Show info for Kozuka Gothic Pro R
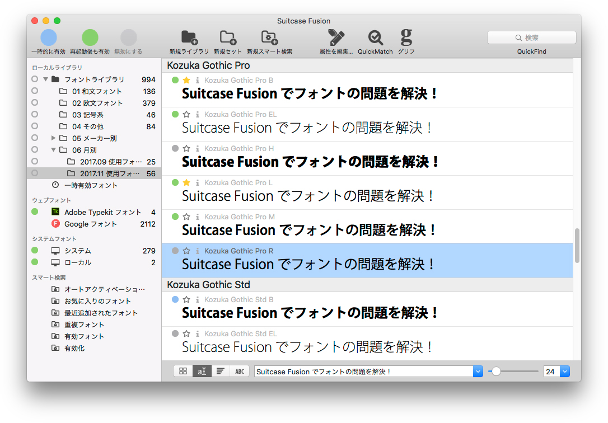The height and width of the screenshot is (423, 608). tap(198, 251)
